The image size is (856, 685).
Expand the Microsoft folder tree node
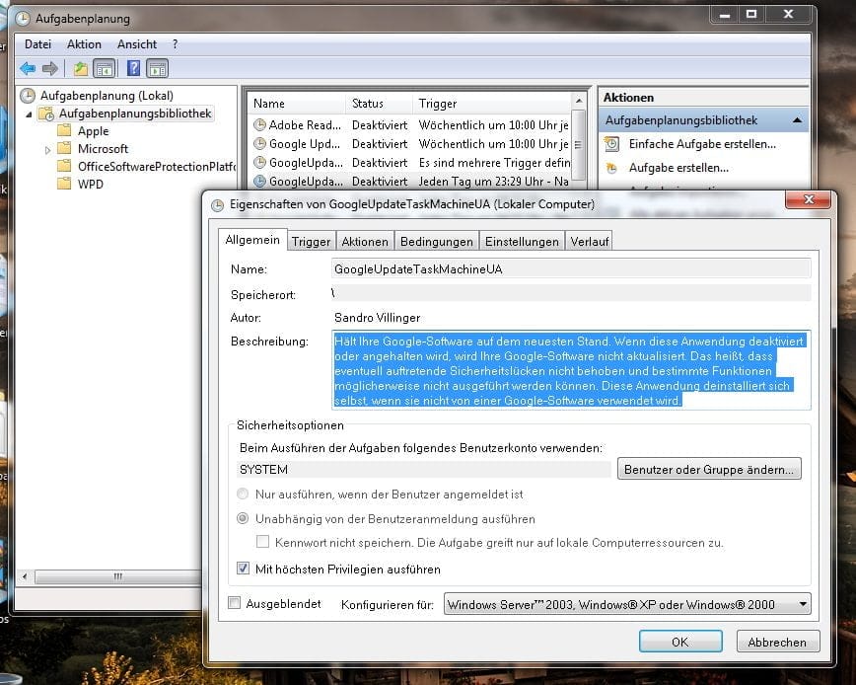pyautogui.click(x=47, y=150)
